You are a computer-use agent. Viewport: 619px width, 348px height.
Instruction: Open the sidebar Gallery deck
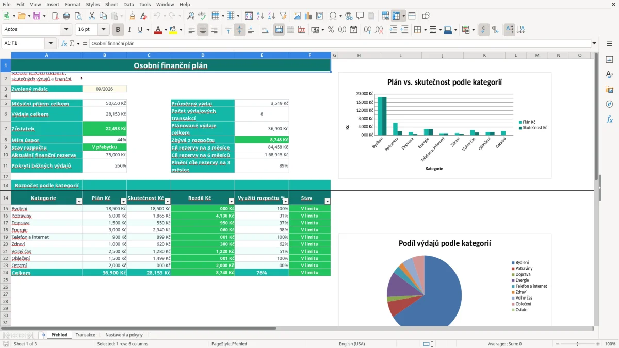point(609,89)
